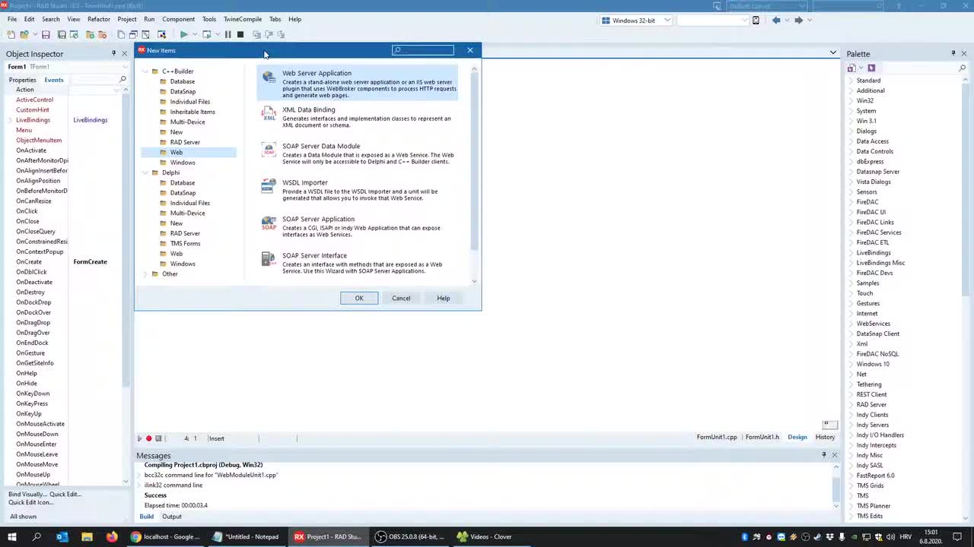Expand the Other tree node
The width and height of the screenshot is (974, 547).
(145, 274)
